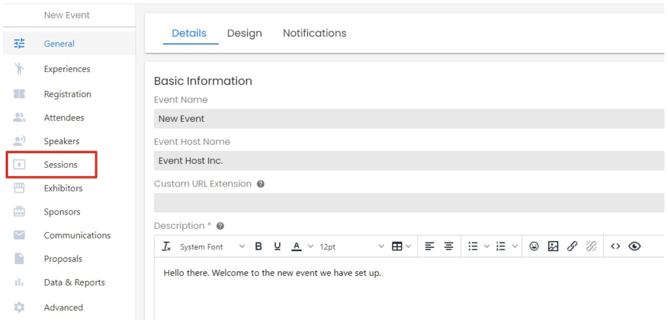Click the Advanced gear icon
The height and width of the screenshot is (324, 668).
tap(19, 307)
